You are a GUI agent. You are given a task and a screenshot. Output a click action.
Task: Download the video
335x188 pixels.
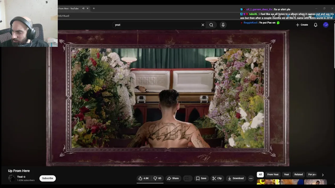click(x=236, y=178)
